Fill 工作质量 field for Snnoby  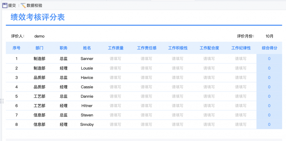pos(116,125)
